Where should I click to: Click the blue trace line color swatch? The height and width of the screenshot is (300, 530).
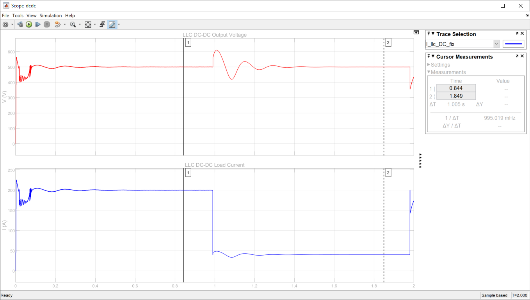pos(514,44)
